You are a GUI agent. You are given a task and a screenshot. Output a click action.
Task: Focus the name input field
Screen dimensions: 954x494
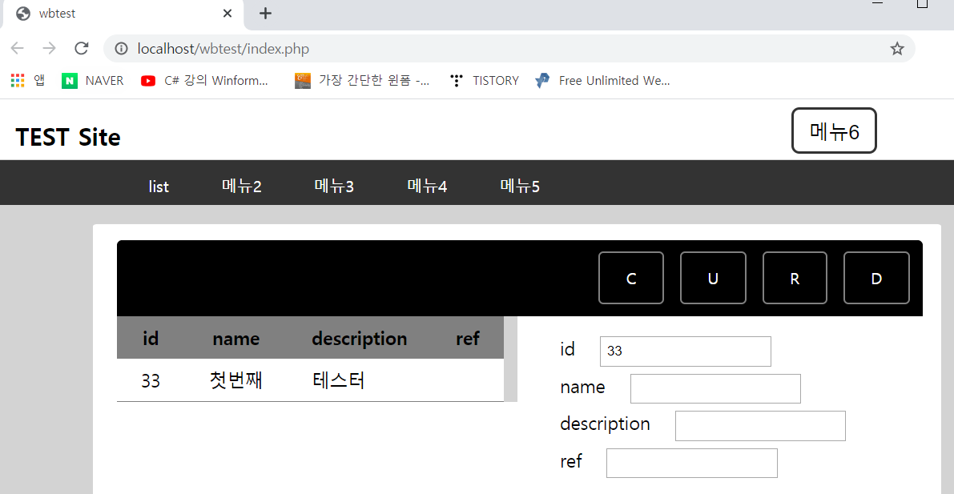715,388
